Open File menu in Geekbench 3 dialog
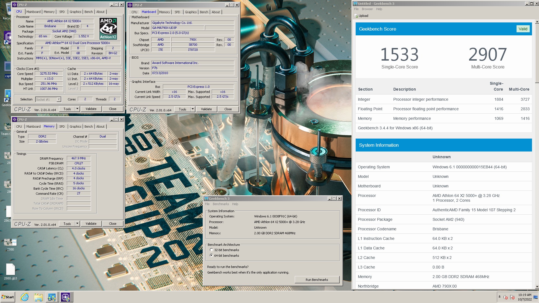The image size is (539, 303). tap(207, 204)
